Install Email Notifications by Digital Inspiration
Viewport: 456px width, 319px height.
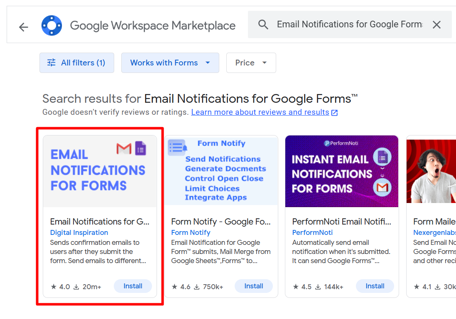coord(133,286)
